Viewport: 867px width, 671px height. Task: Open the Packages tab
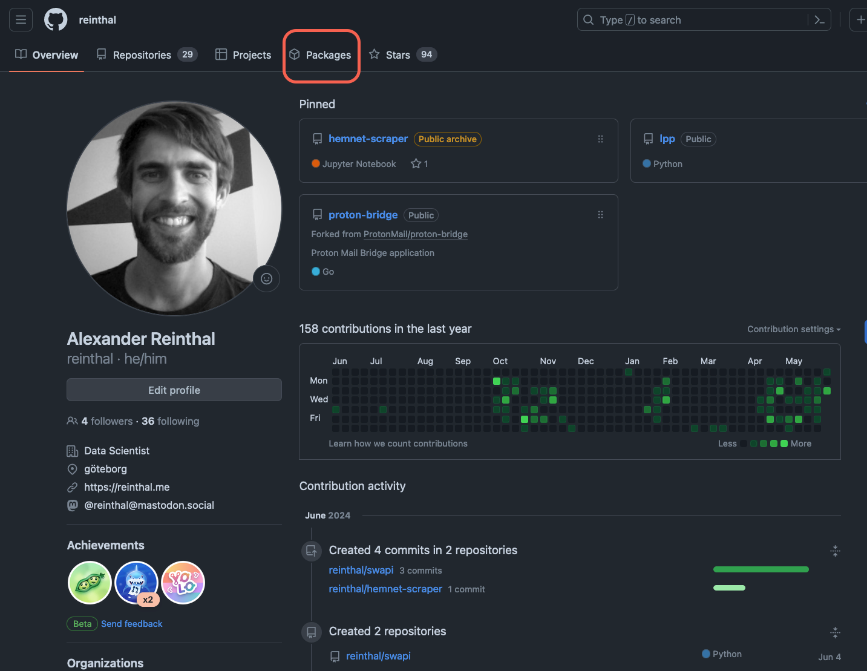[x=320, y=55]
